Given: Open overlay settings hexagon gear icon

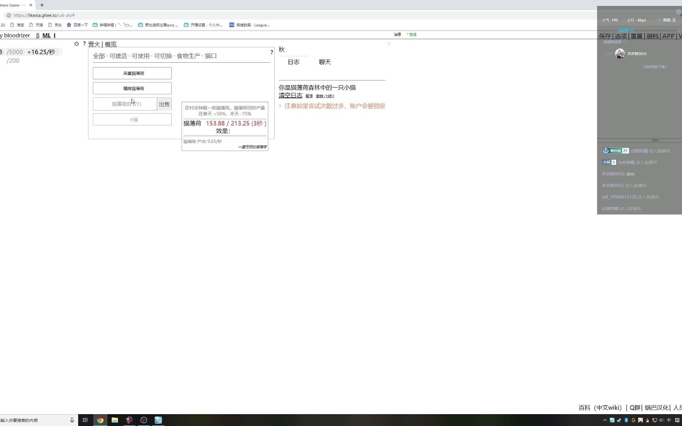Looking at the screenshot, I should point(678,12).
